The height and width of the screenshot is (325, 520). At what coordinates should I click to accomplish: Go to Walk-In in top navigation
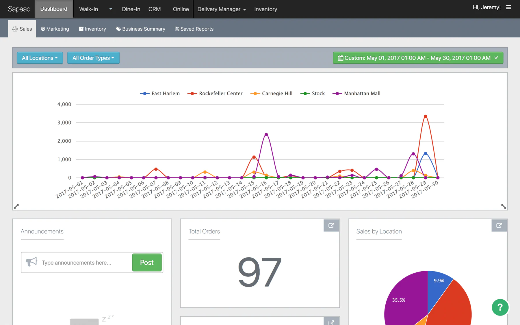tap(88, 9)
